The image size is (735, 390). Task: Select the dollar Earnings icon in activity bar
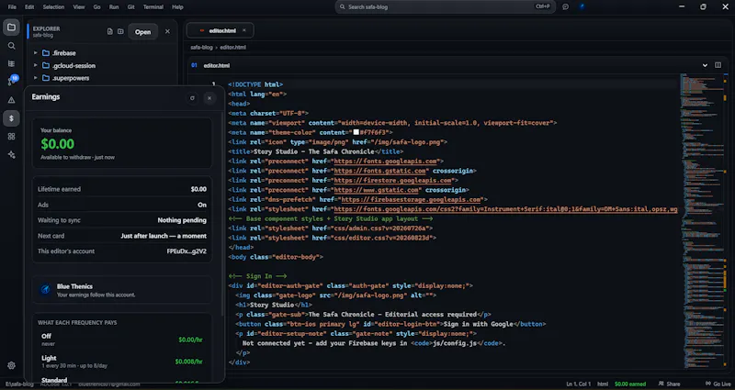11,118
